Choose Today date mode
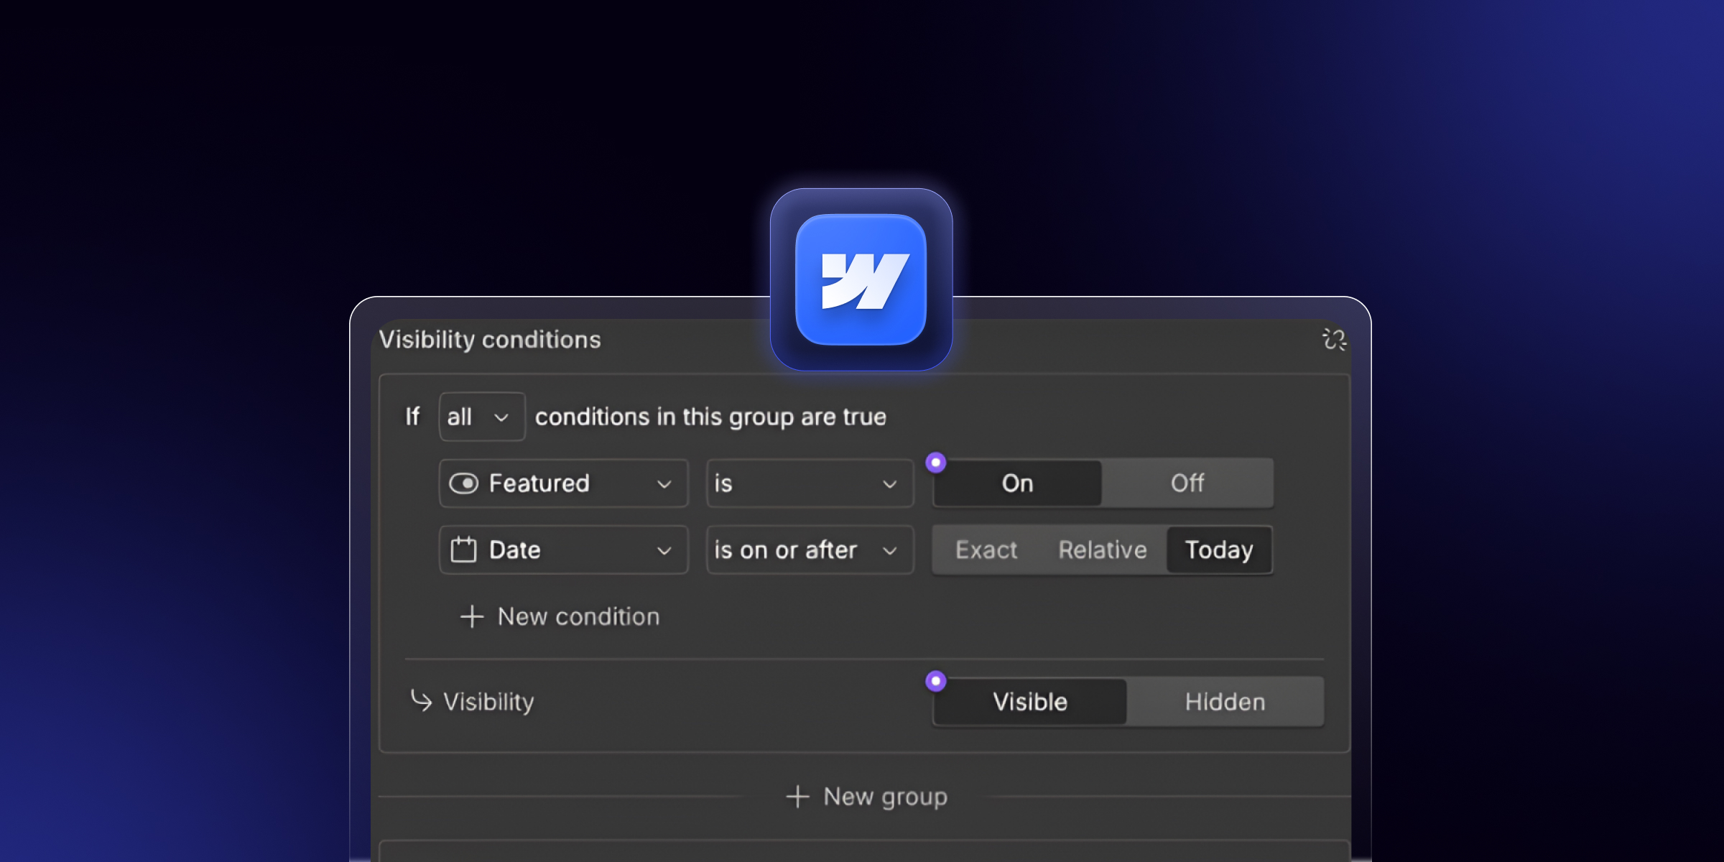The width and height of the screenshot is (1724, 862). (x=1219, y=550)
